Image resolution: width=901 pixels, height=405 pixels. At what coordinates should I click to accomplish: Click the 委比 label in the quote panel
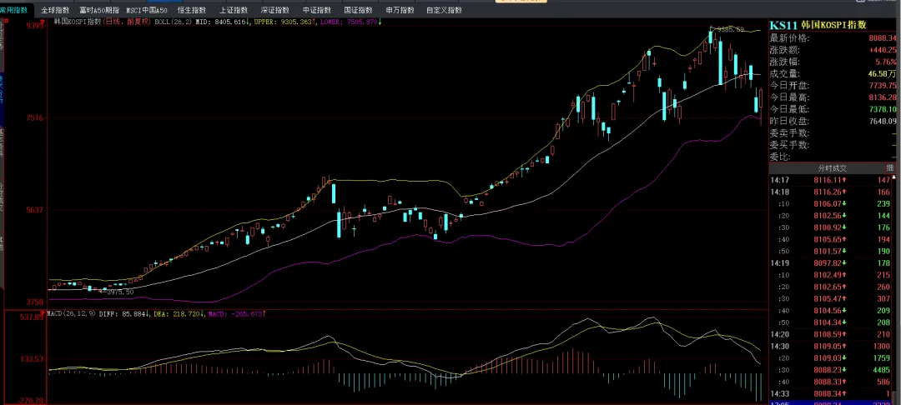(780, 157)
